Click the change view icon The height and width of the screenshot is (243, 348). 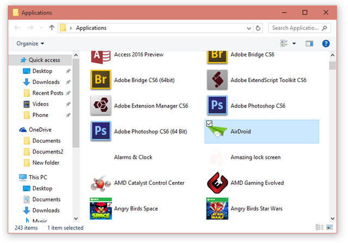pos(284,43)
